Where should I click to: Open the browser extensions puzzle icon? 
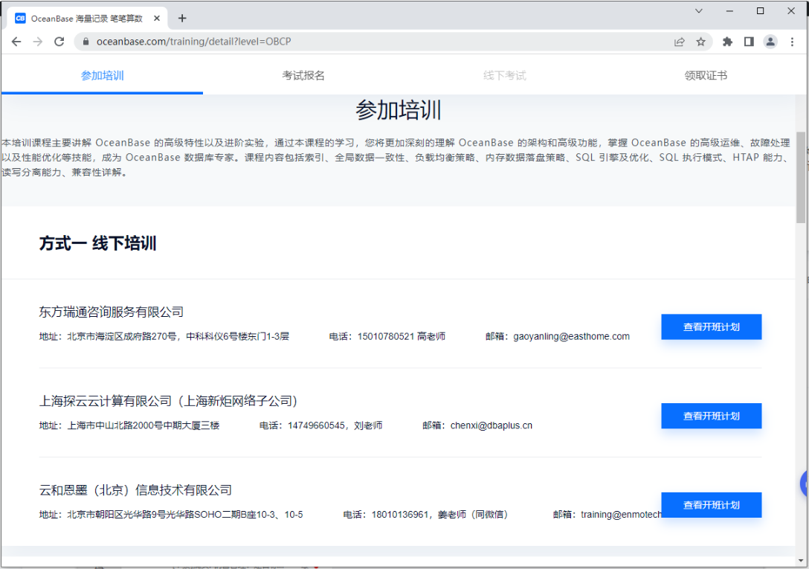click(x=727, y=42)
